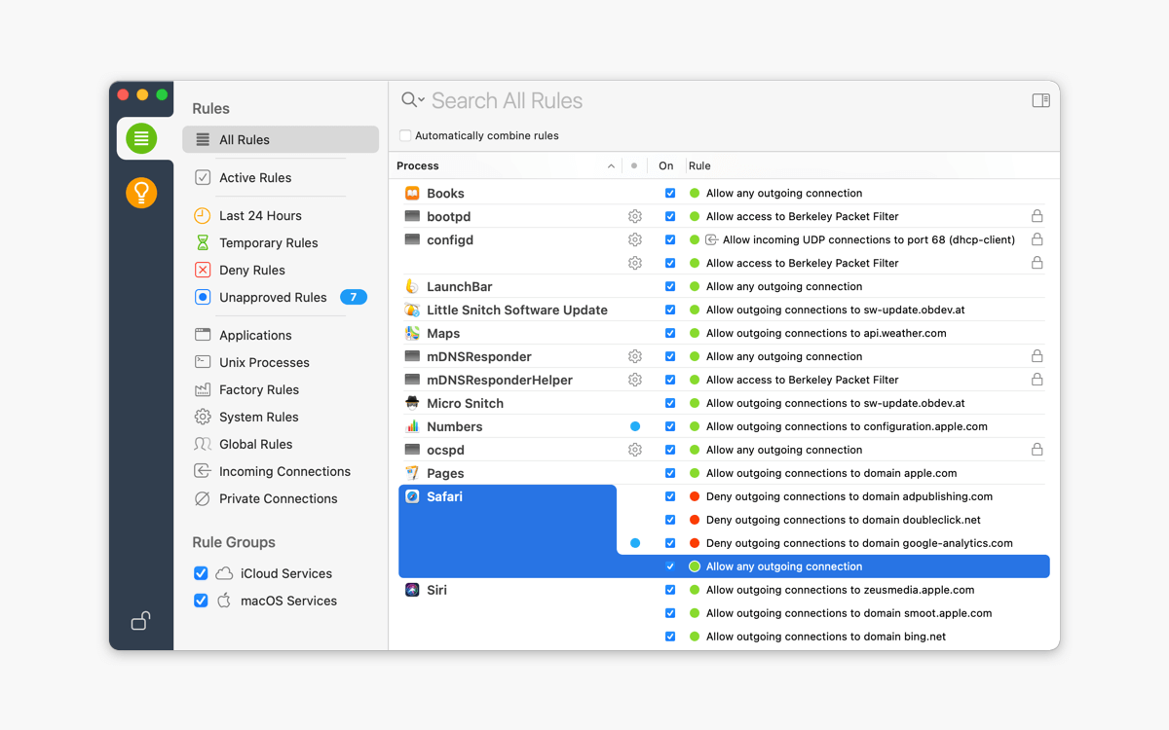
Task: Click the red dot for doubleclick.net rule
Action: (695, 520)
